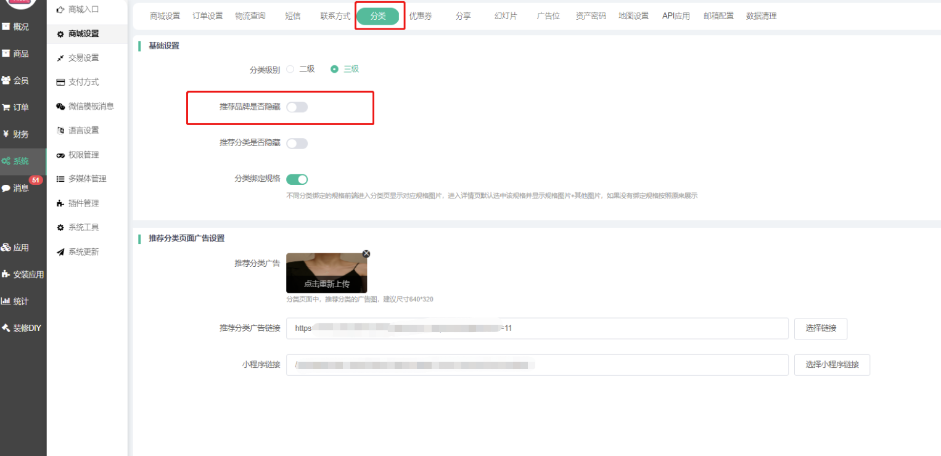Switch to the 优惠券 tab
Viewport: 941px width, 456px height.
coord(421,16)
